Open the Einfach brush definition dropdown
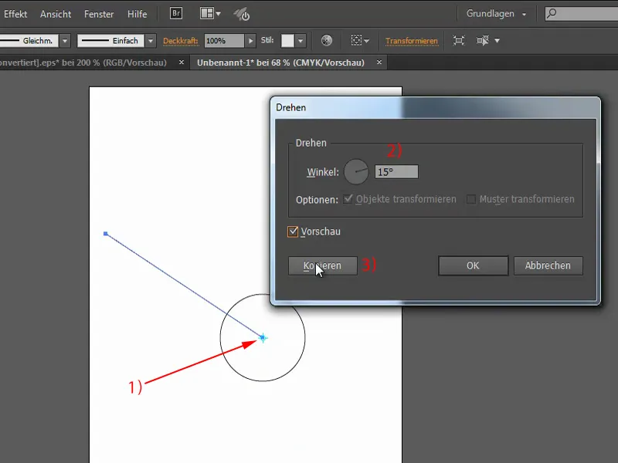Viewport: 618px width, 463px height. tap(150, 41)
